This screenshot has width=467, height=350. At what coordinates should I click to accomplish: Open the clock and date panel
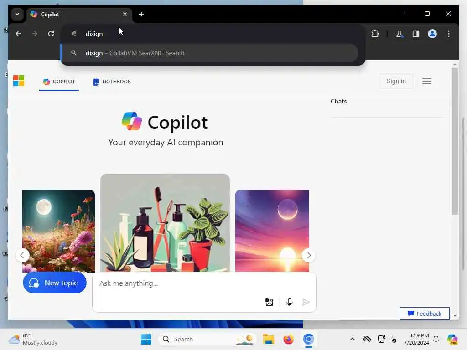pyautogui.click(x=416, y=339)
